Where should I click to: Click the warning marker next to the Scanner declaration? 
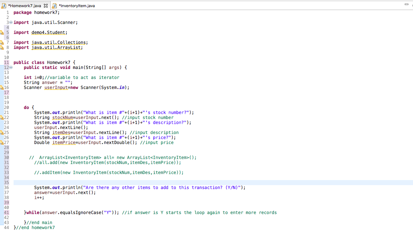(2, 87)
